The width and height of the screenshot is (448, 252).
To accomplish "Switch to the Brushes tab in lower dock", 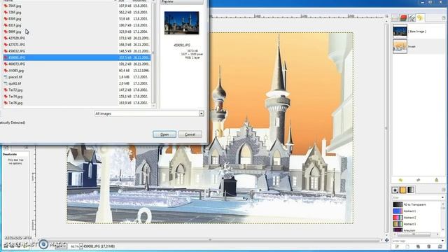I will pos(395,190).
